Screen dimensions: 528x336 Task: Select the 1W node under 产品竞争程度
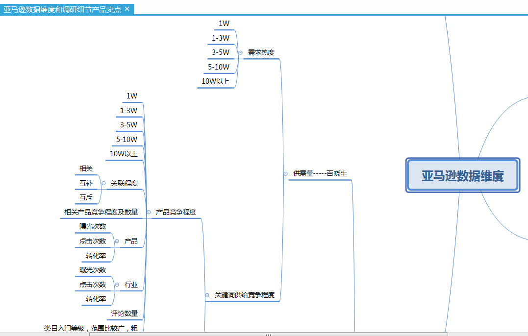(x=132, y=96)
